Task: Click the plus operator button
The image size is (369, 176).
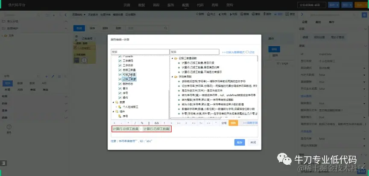Action: [x=114, y=123]
